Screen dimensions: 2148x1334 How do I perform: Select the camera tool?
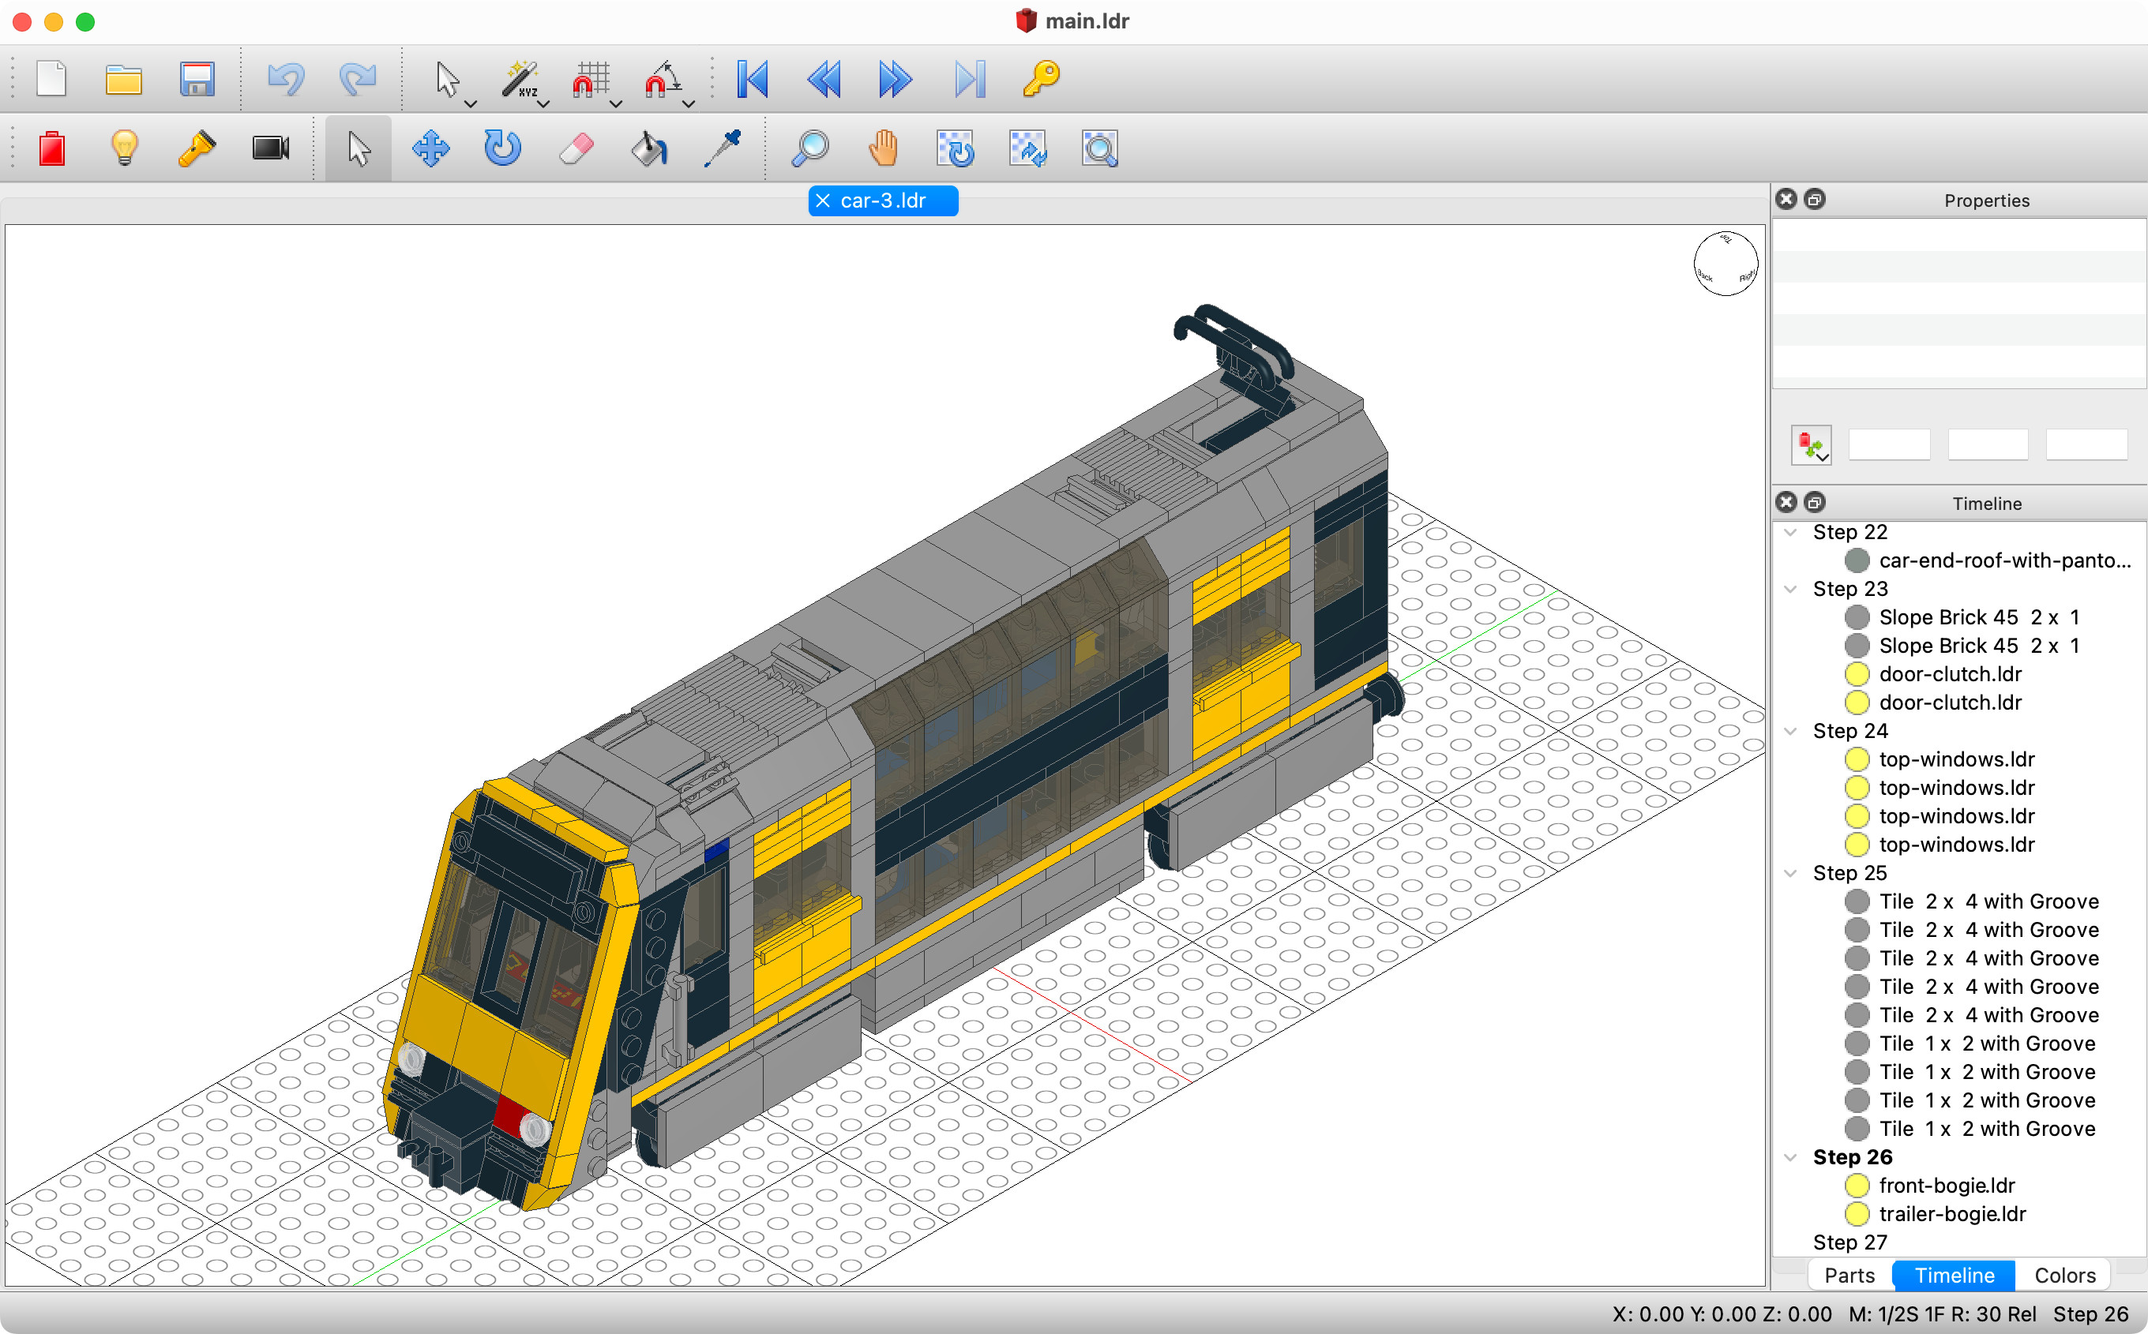271,148
